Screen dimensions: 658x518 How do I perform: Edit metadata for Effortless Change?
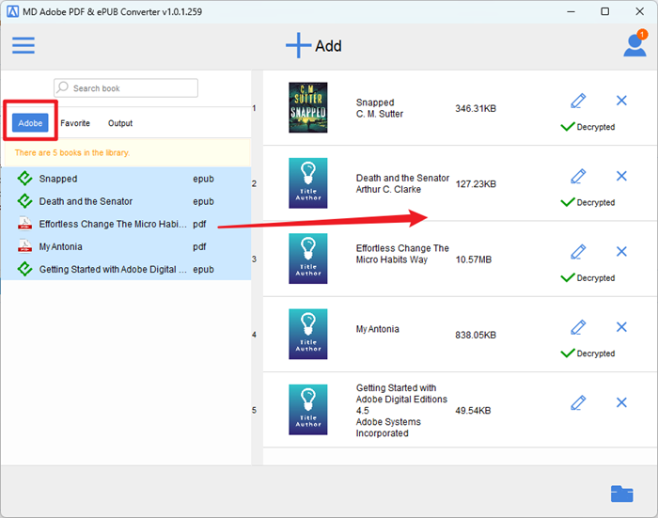[578, 252]
